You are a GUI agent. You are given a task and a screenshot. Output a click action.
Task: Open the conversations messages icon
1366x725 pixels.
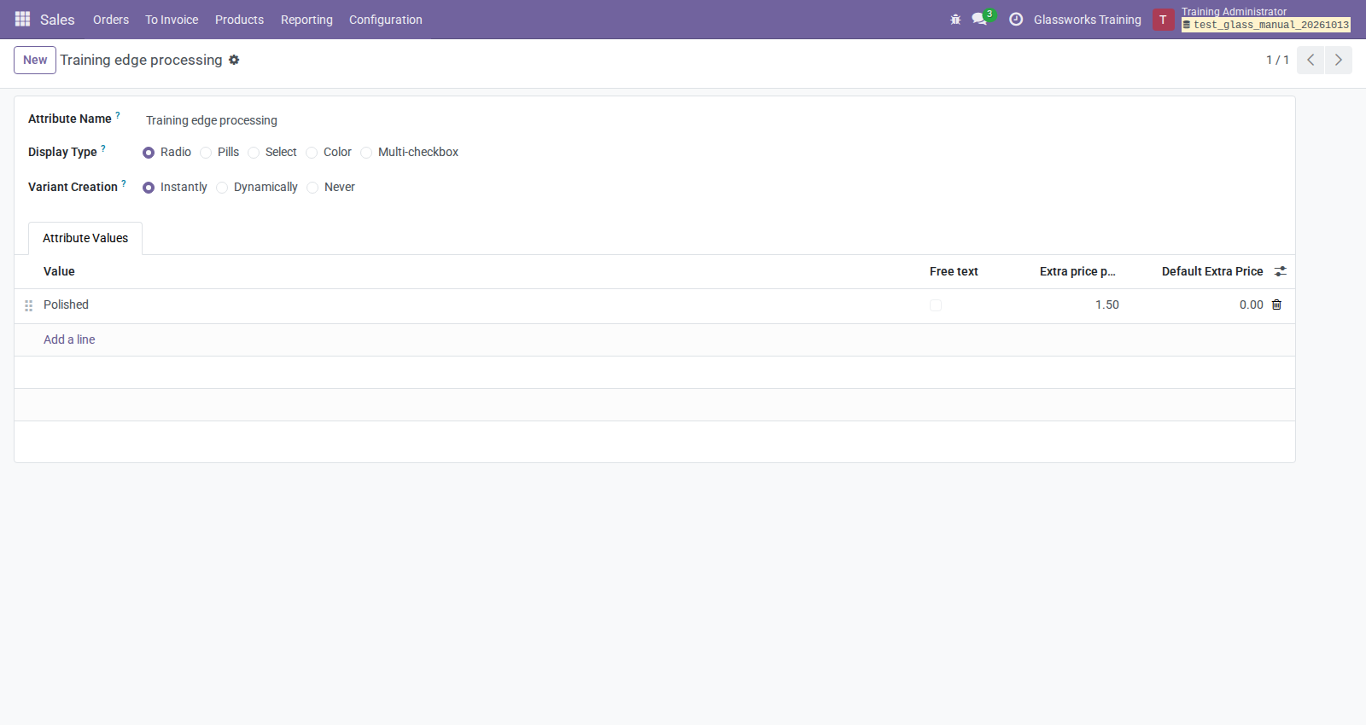pyautogui.click(x=979, y=19)
